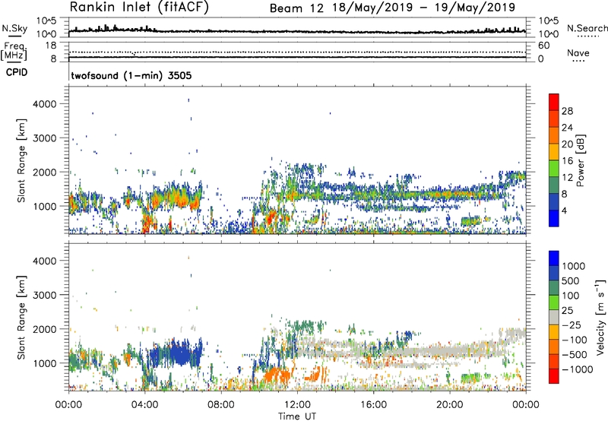Screen dimensions: 608x421
Task: Click the solid N.Sky noise trace in top panel
Action: pyautogui.click(x=297, y=31)
